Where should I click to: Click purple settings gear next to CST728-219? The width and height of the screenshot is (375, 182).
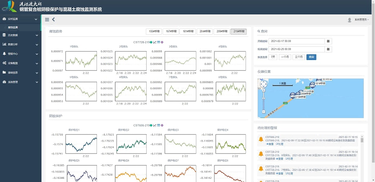point(162,42)
